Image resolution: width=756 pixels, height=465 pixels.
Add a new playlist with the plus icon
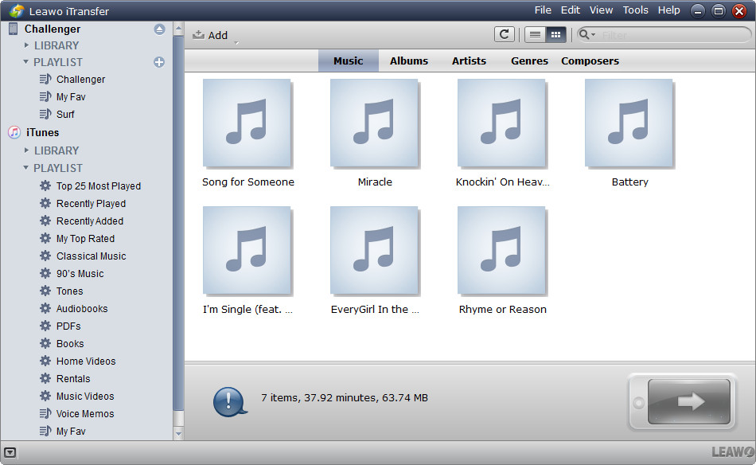(159, 62)
